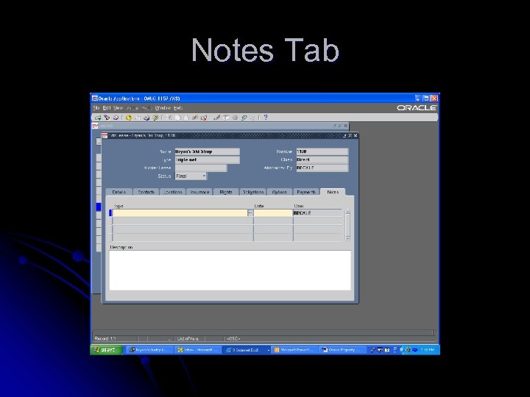Click the Attachments paperclip toolbar icon

click(x=244, y=118)
